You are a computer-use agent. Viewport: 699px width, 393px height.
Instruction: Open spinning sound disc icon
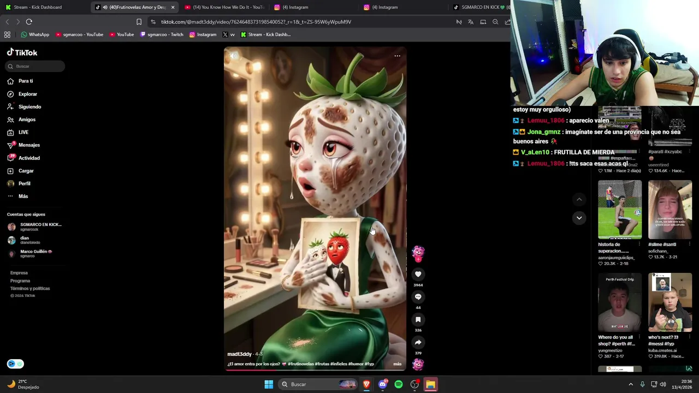point(418,364)
